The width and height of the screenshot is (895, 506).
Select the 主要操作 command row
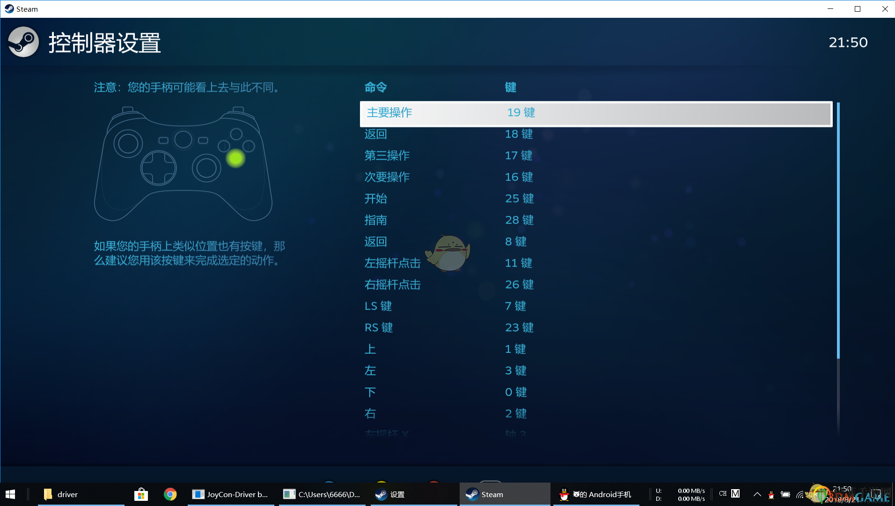coord(595,113)
